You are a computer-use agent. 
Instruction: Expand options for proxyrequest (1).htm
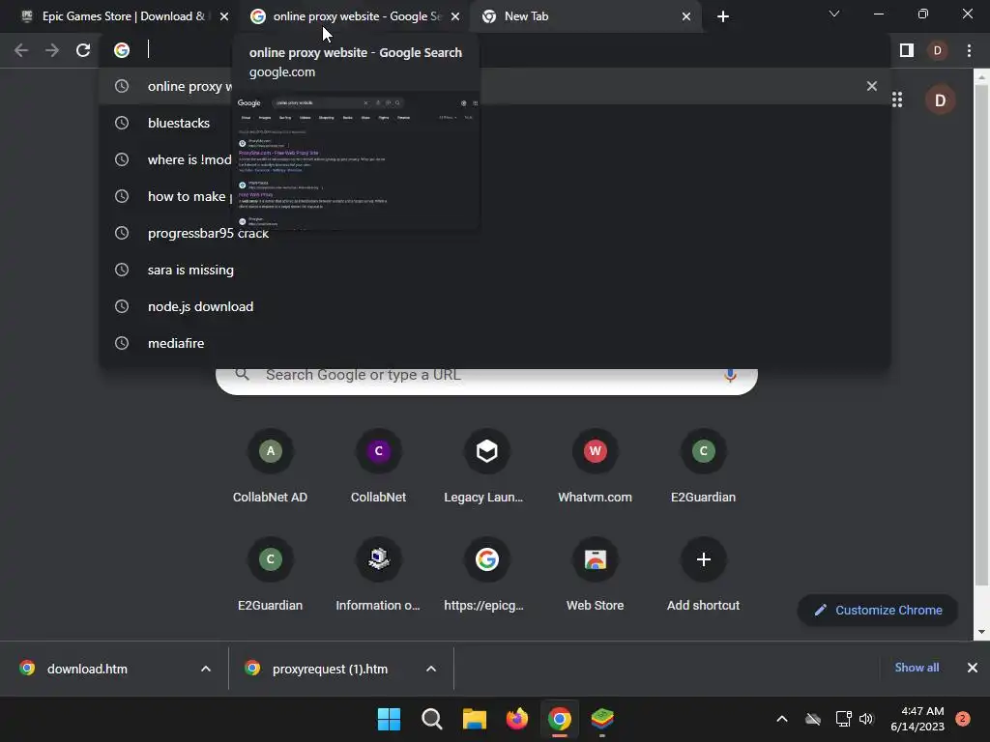[431, 669]
